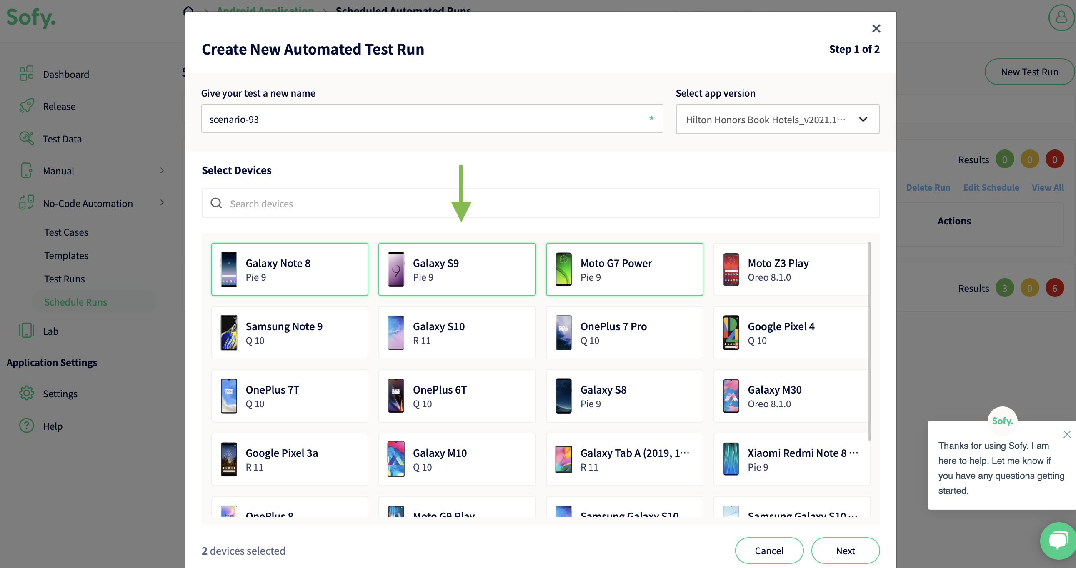This screenshot has width=1076, height=568.
Task: Click the test name input field
Action: point(432,119)
